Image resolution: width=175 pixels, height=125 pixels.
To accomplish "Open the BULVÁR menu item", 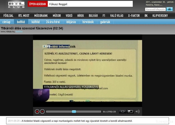I will pos(93,16).
